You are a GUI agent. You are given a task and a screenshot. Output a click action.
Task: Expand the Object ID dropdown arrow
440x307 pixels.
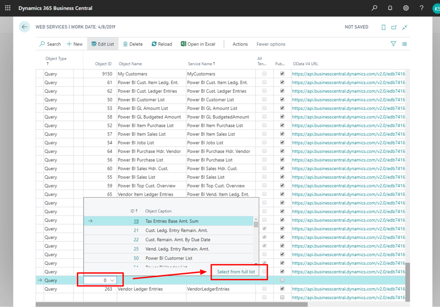coord(113,280)
